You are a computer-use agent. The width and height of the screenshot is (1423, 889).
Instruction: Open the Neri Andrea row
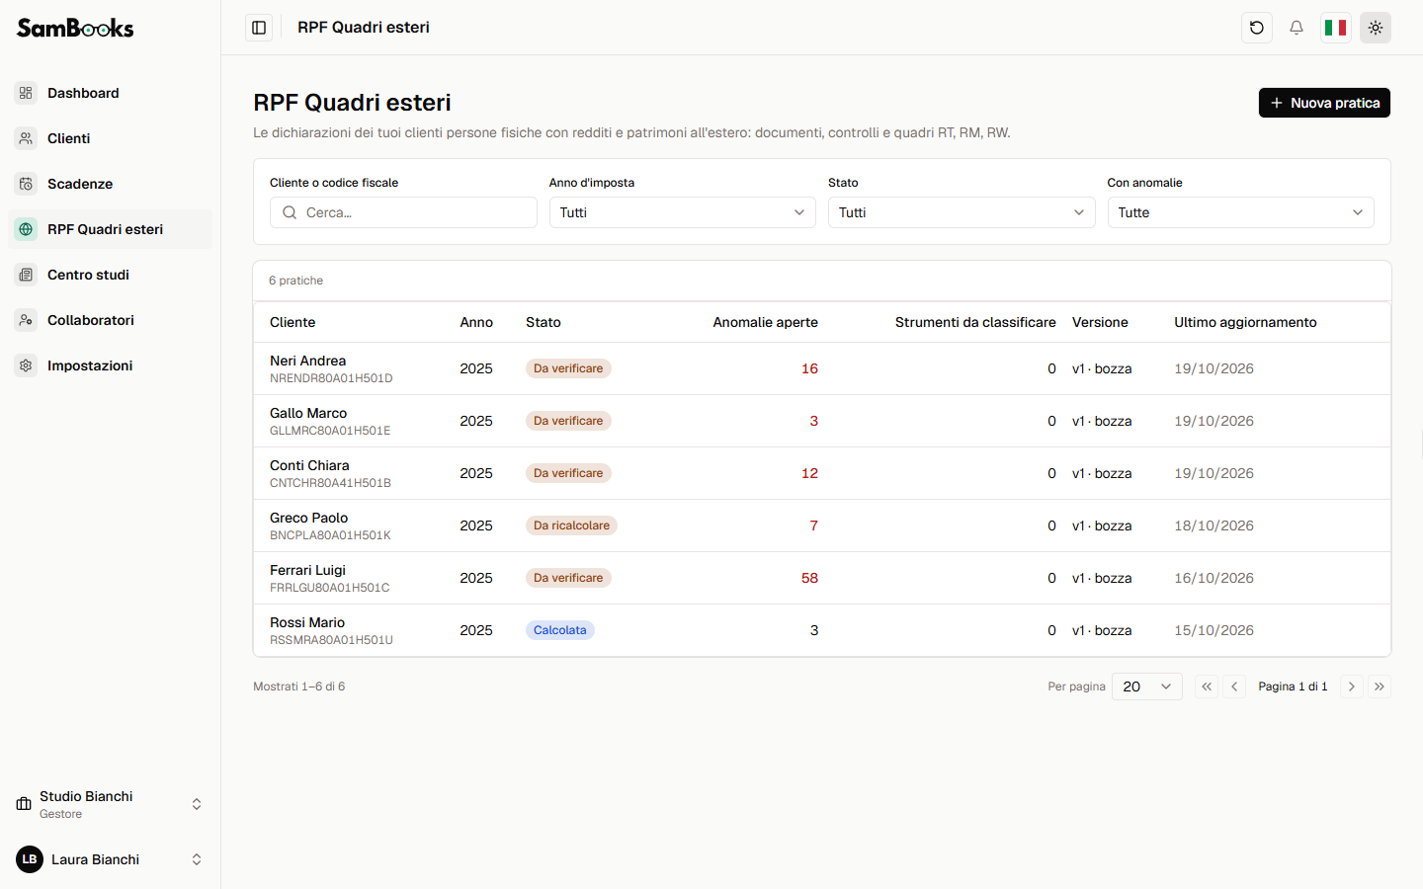pyautogui.click(x=822, y=368)
